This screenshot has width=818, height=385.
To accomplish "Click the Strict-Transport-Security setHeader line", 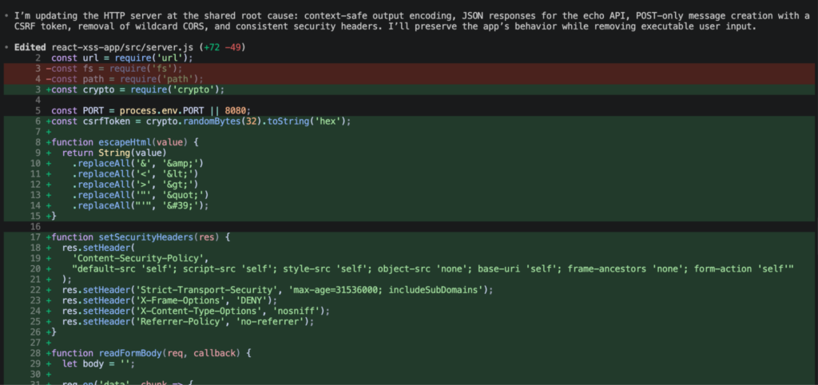I will [x=277, y=289].
